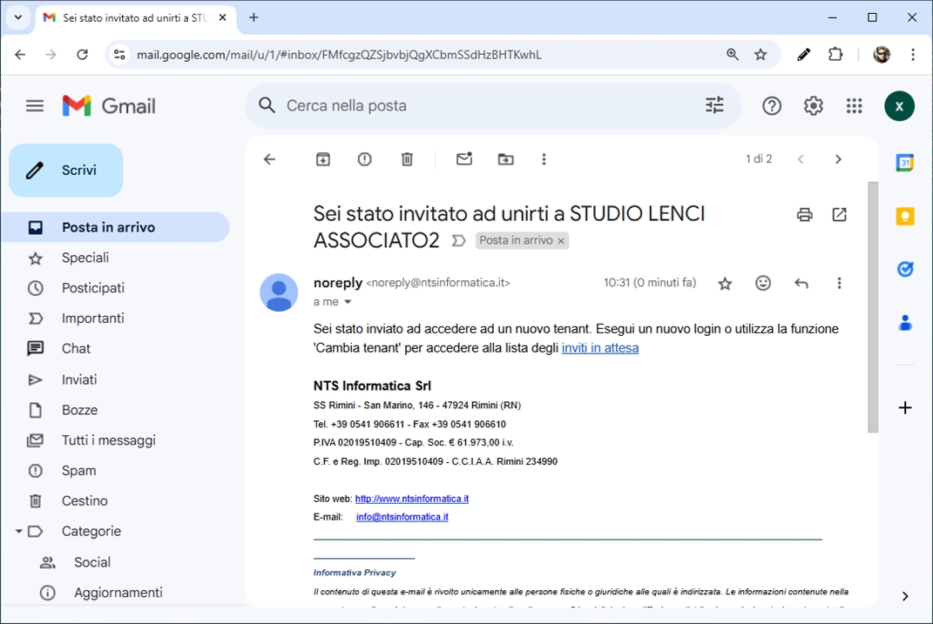The image size is (933, 624).
Task: Select Posta in arrivo folder
Action: point(116,227)
